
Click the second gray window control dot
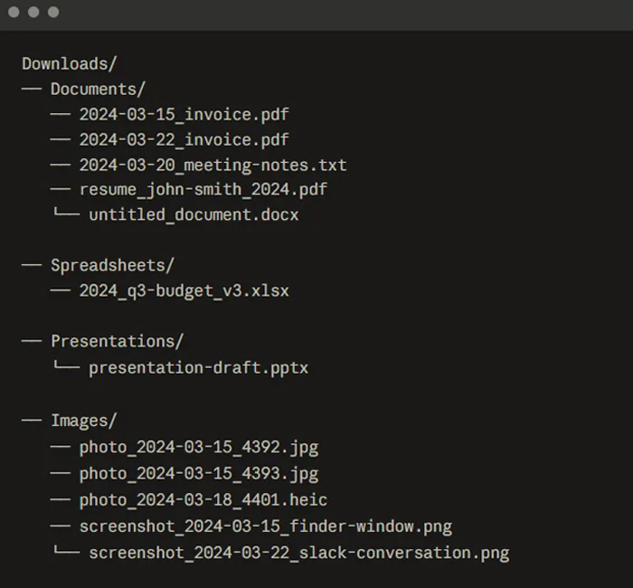tap(33, 12)
